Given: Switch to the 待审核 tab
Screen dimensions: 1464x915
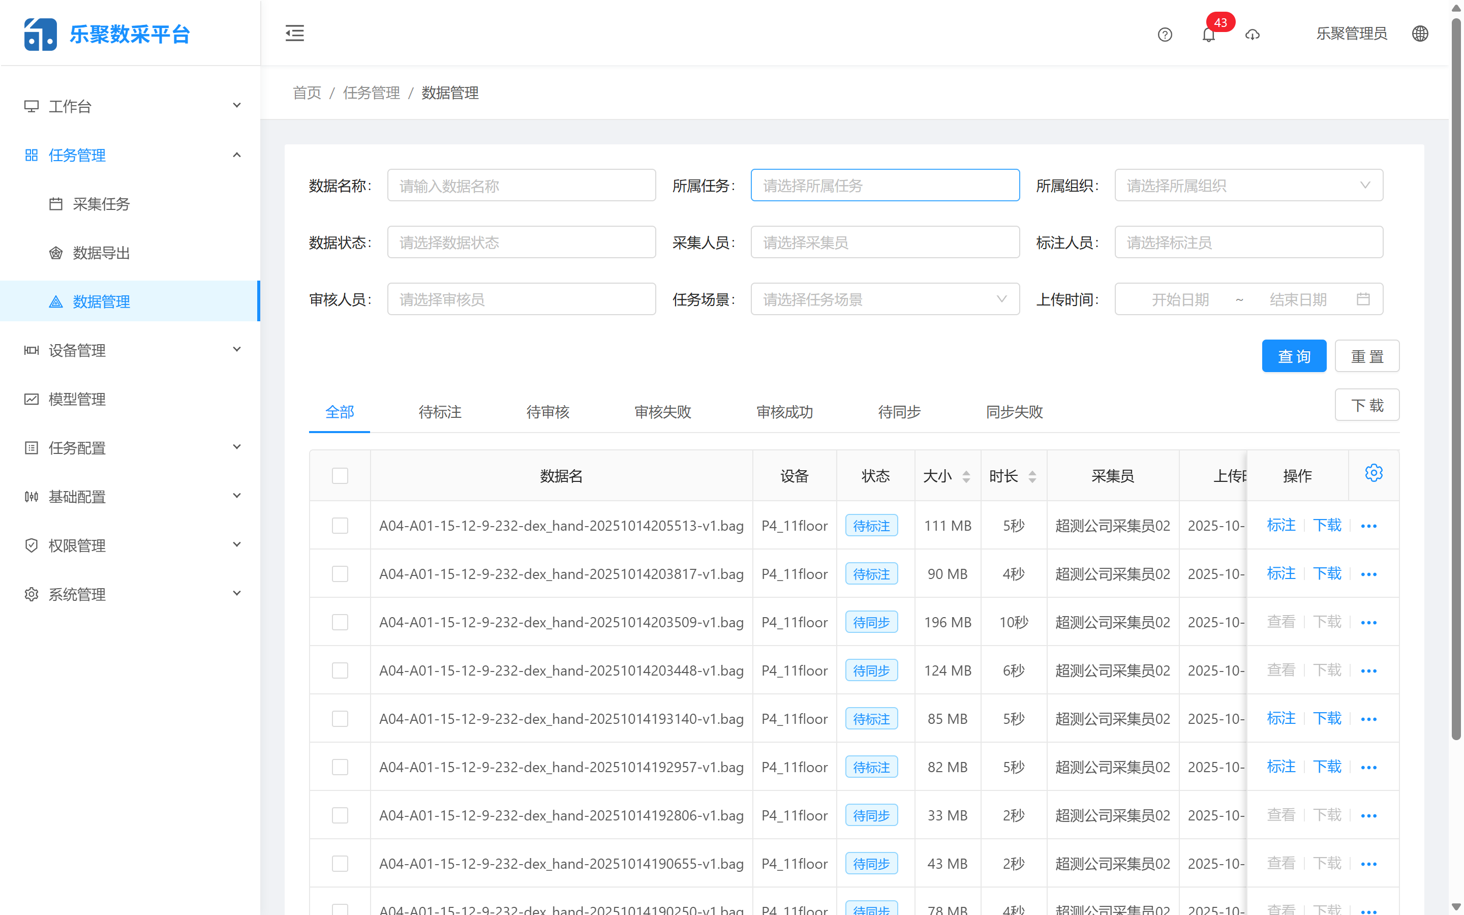Looking at the screenshot, I should tap(548, 412).
